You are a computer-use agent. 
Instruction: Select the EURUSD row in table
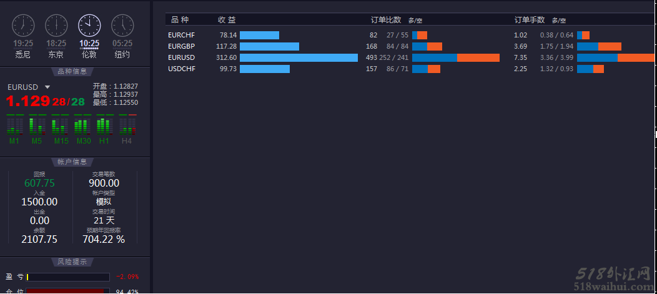[410, 58]
